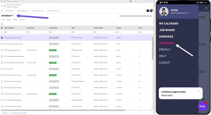211x115 pixels.
Task: Select INVOICING in the mobile menu
Action: click(166, 43)
